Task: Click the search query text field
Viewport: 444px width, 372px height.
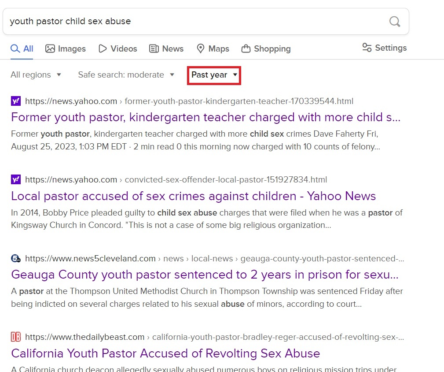Action: [194, 21]
